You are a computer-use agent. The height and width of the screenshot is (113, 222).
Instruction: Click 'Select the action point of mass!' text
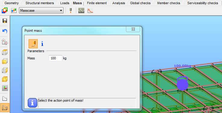(x=61, y=101)
